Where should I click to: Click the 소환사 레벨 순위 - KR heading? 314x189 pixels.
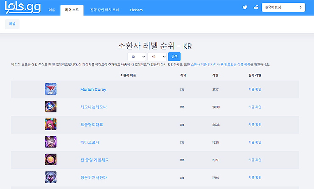[x=155, y=46]
